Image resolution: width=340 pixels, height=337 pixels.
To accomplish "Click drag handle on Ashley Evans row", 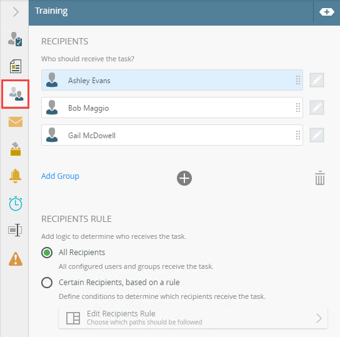I will [298, 80].
